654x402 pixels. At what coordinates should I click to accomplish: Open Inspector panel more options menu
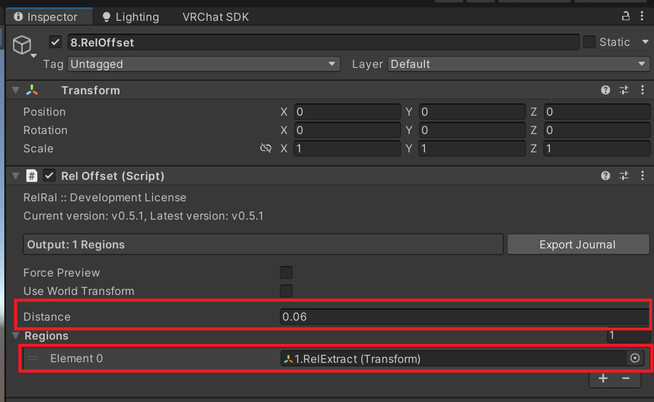point(642,17)
